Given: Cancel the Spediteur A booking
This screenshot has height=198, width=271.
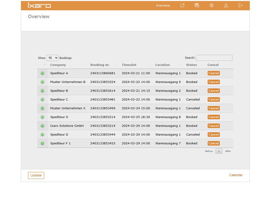Looking at the screenshot, I should (x=214, y=73).
